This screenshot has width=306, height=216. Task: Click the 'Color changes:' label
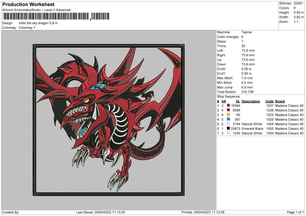tap(228, 37)
